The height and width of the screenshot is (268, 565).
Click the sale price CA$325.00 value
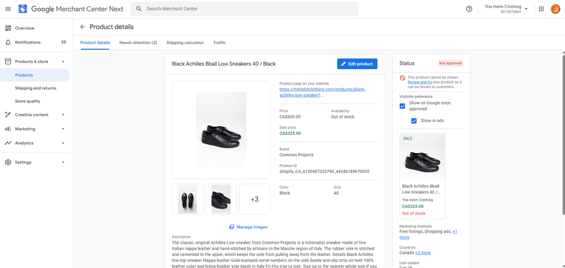click(x=290, y=133)
